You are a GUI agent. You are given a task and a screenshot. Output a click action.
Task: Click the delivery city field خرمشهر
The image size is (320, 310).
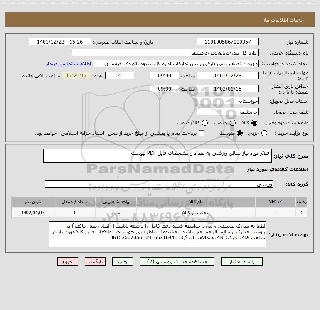click(x=228, y=112)
